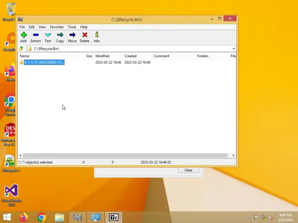Open the Embarcadero Dev-C++ desktop shortcut
The height and width of the screenshot is (223, 298).
(x=8, y=135)
